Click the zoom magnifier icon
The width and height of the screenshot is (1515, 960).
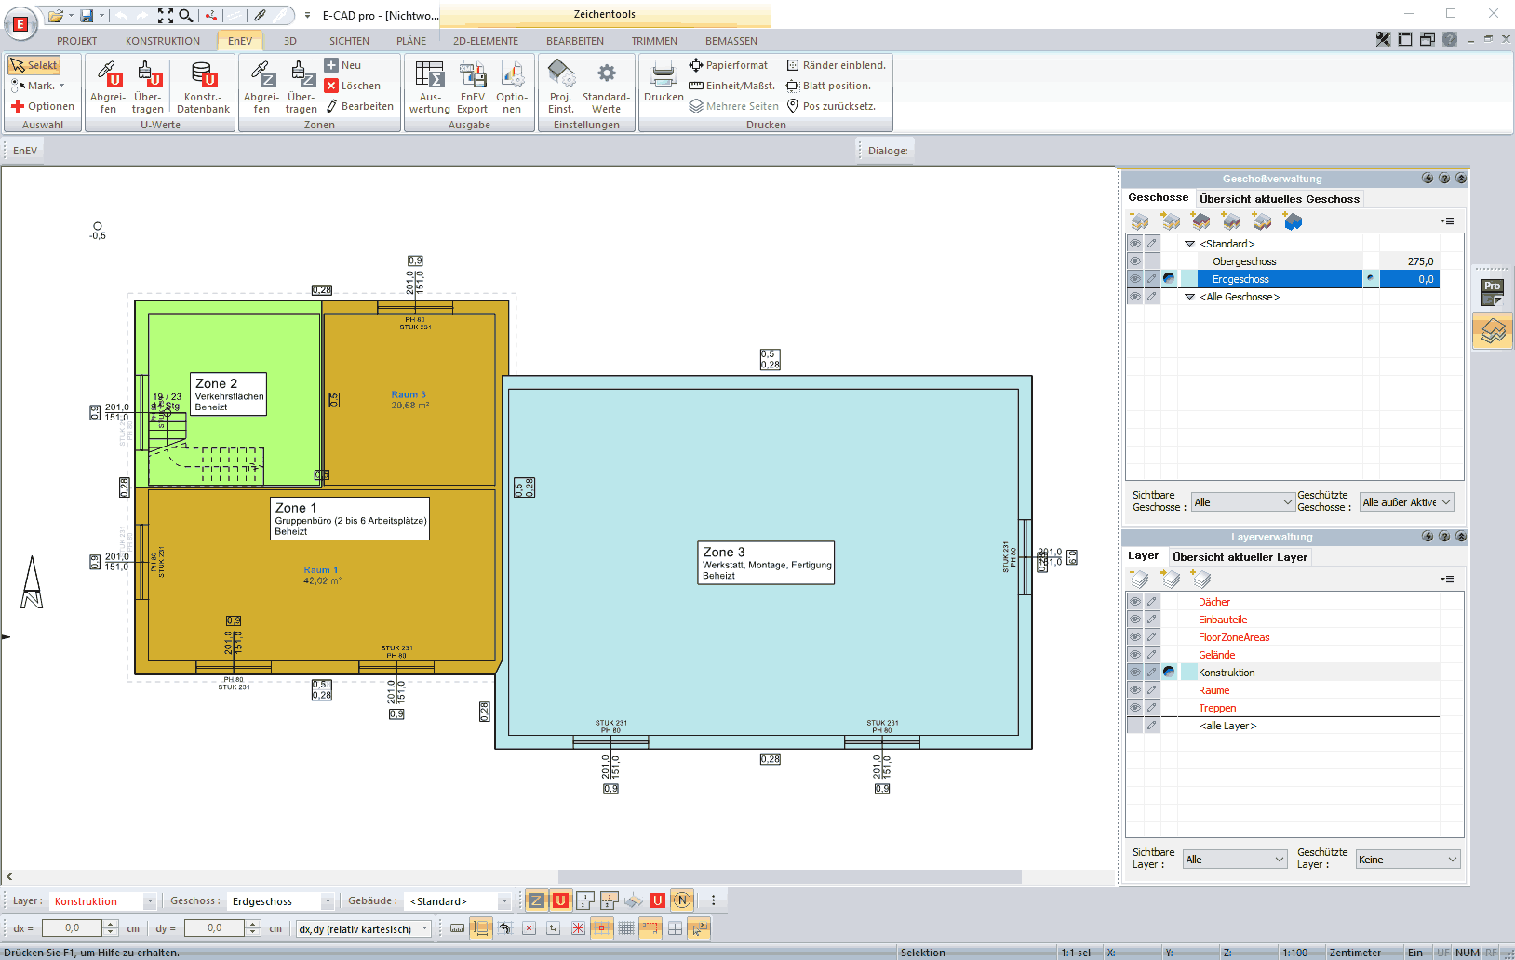pos(186,16)
